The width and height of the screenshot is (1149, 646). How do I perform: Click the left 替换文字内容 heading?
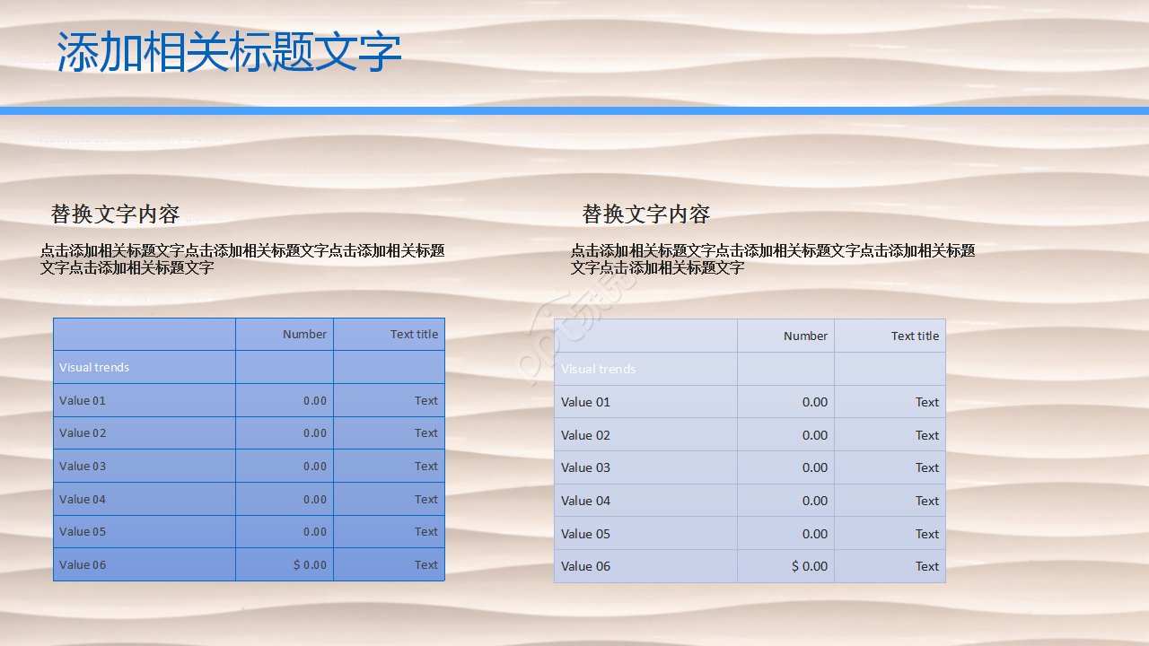click(115, 214)
